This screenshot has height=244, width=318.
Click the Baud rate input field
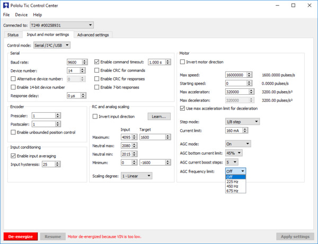click(74, 62)
